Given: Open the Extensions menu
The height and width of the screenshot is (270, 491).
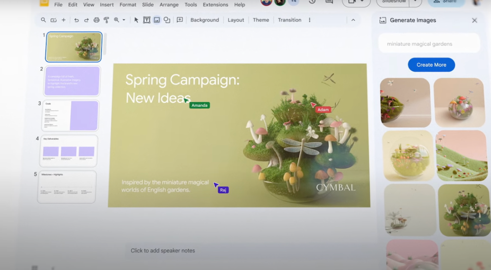Looking at the screenshot, I should click(x=216, y=5).
